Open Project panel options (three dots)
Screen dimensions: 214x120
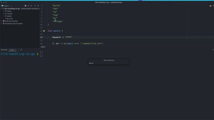pos(35,6)
